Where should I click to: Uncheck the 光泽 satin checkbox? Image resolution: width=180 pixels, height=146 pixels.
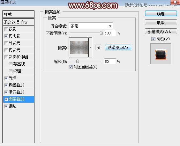point(6,78)
